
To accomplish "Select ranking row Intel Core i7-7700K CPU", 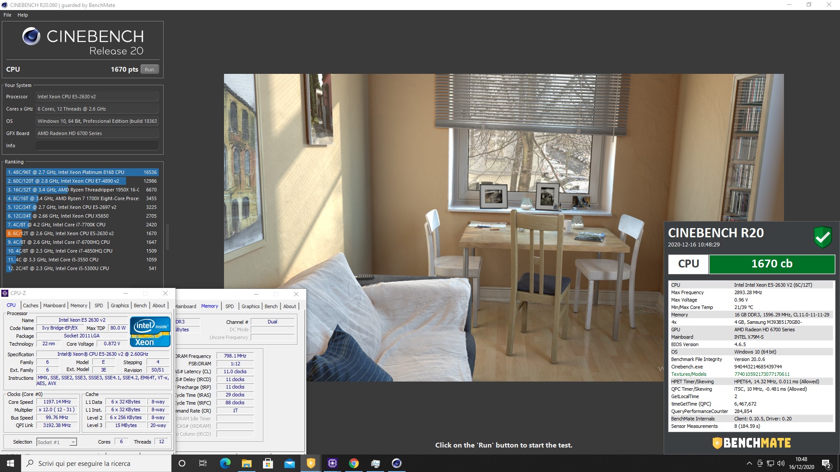I will click(82, 225).
